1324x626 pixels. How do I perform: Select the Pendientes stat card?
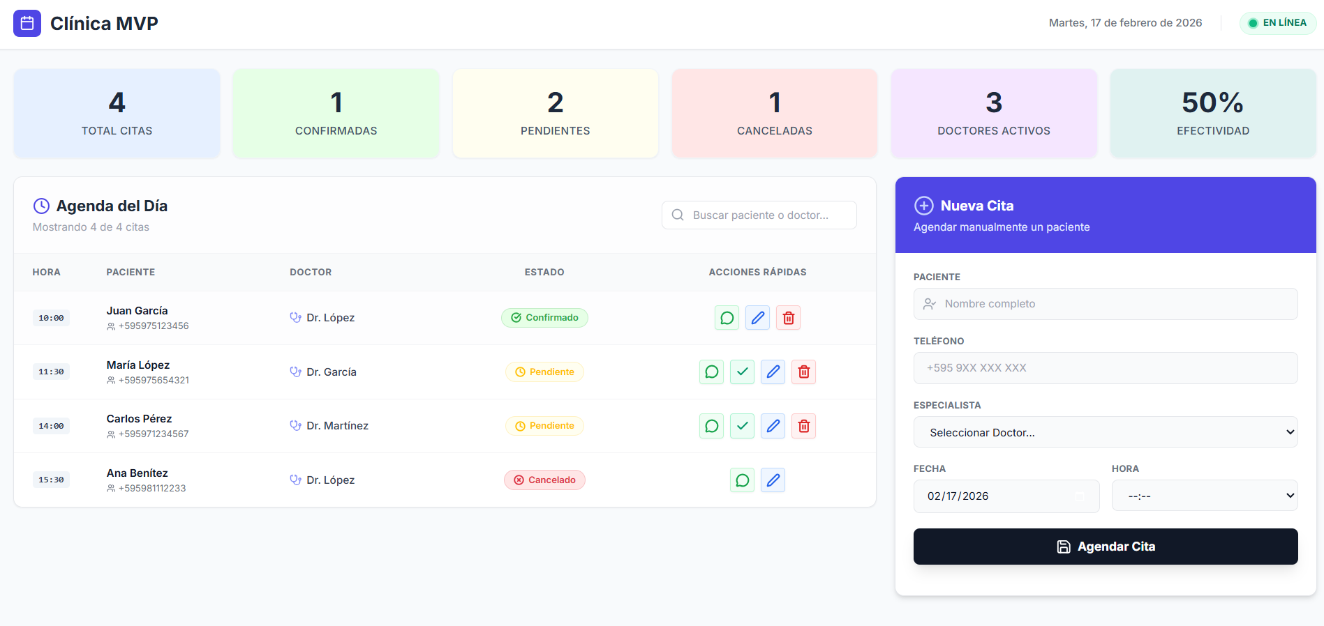tap(555, 114)
